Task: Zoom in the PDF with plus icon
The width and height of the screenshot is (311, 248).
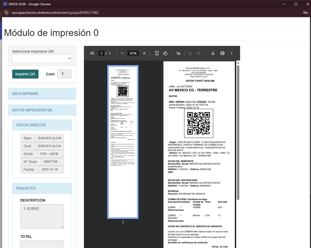Action: point(144,53)
